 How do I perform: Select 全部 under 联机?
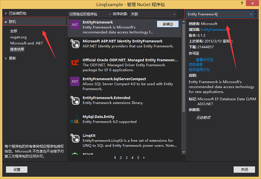14,31
